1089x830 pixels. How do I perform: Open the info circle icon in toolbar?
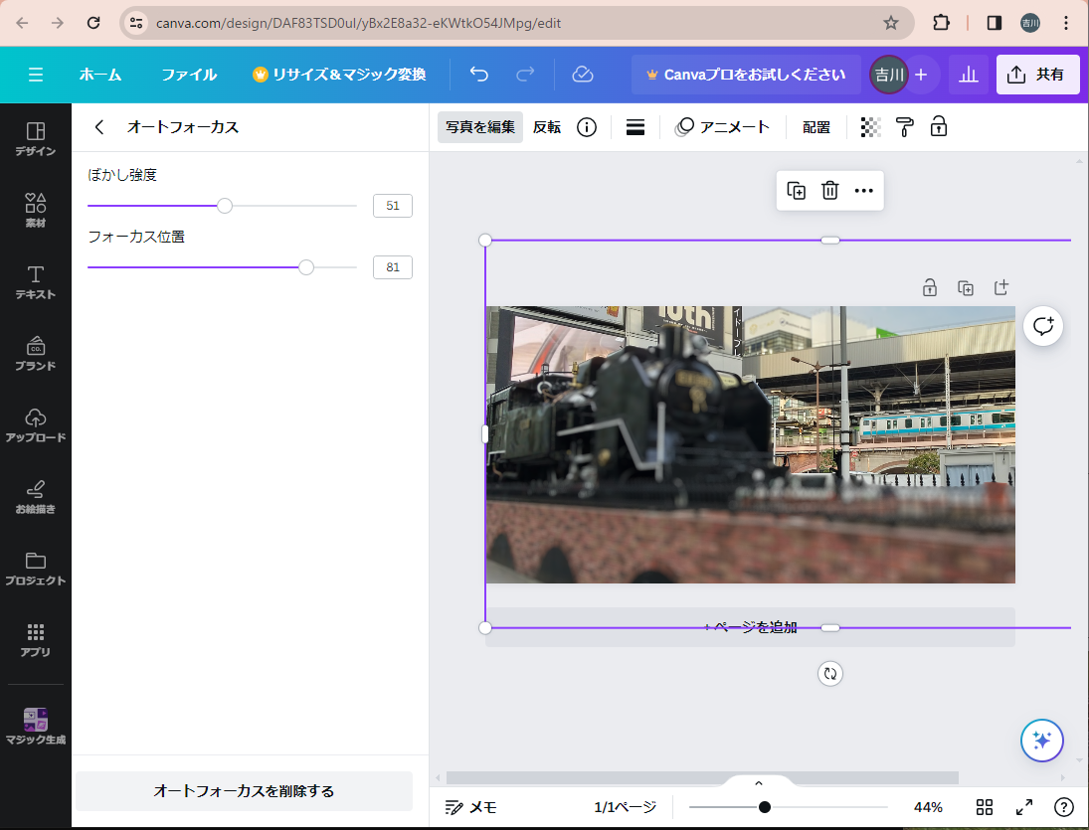tap(587, 127)
